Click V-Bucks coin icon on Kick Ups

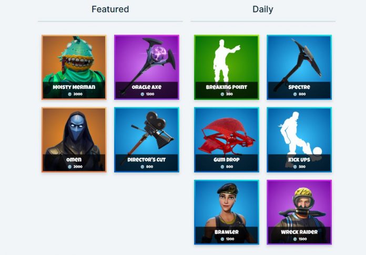[295, 167]
